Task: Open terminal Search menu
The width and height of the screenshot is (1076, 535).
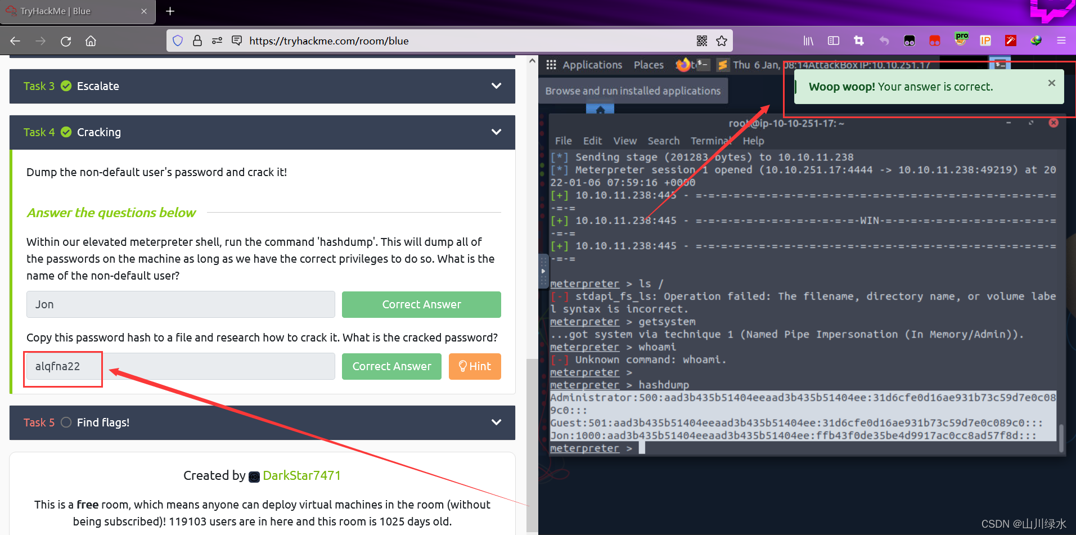Action: coord(663,141)
